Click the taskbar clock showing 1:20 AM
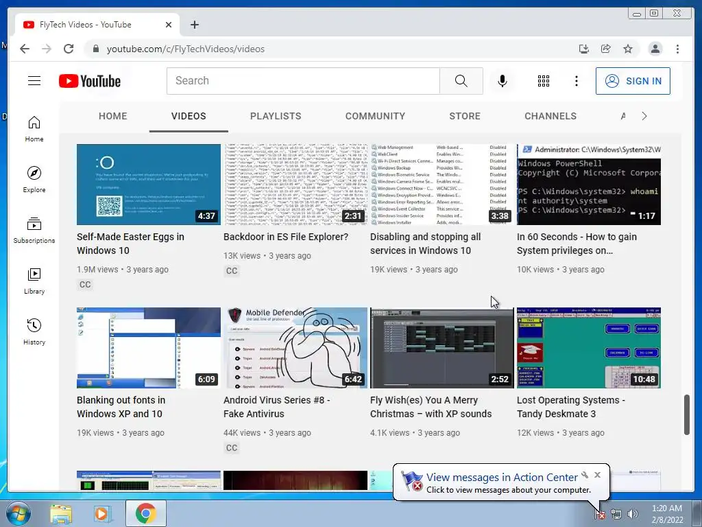Screen dimensions: 702x527 tap(667, 514)
